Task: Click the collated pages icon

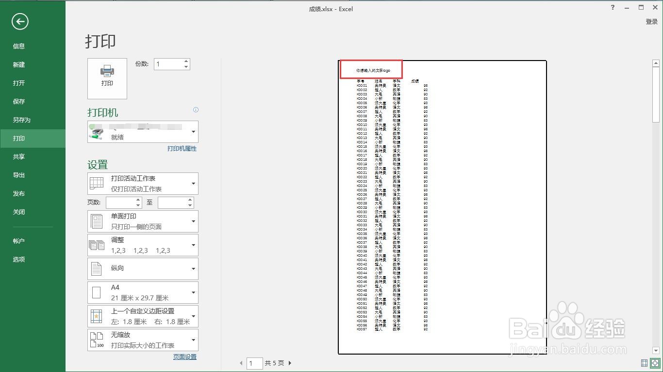Action: pos(97,245)
